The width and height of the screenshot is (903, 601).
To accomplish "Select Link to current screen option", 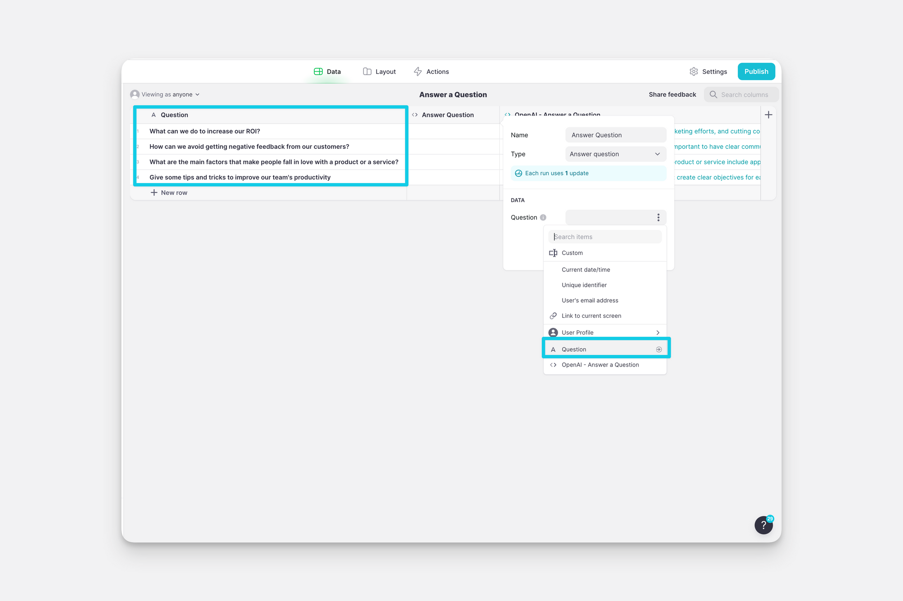I will [x=591, y=316].
